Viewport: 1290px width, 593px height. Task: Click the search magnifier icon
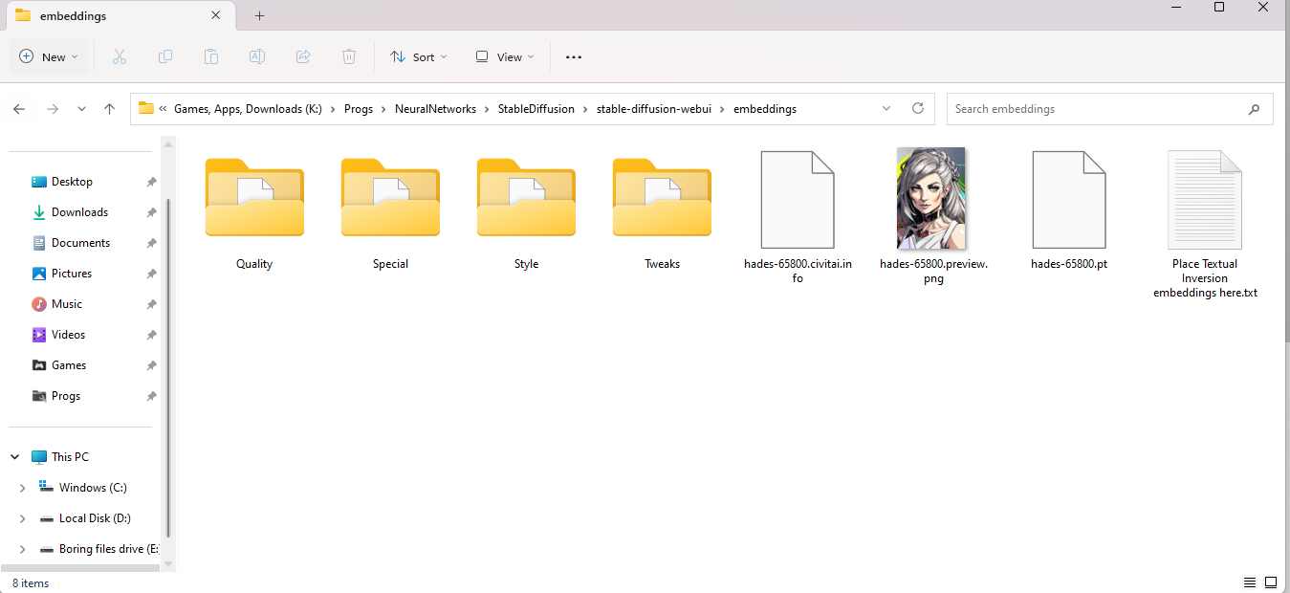coord(1254,109)
